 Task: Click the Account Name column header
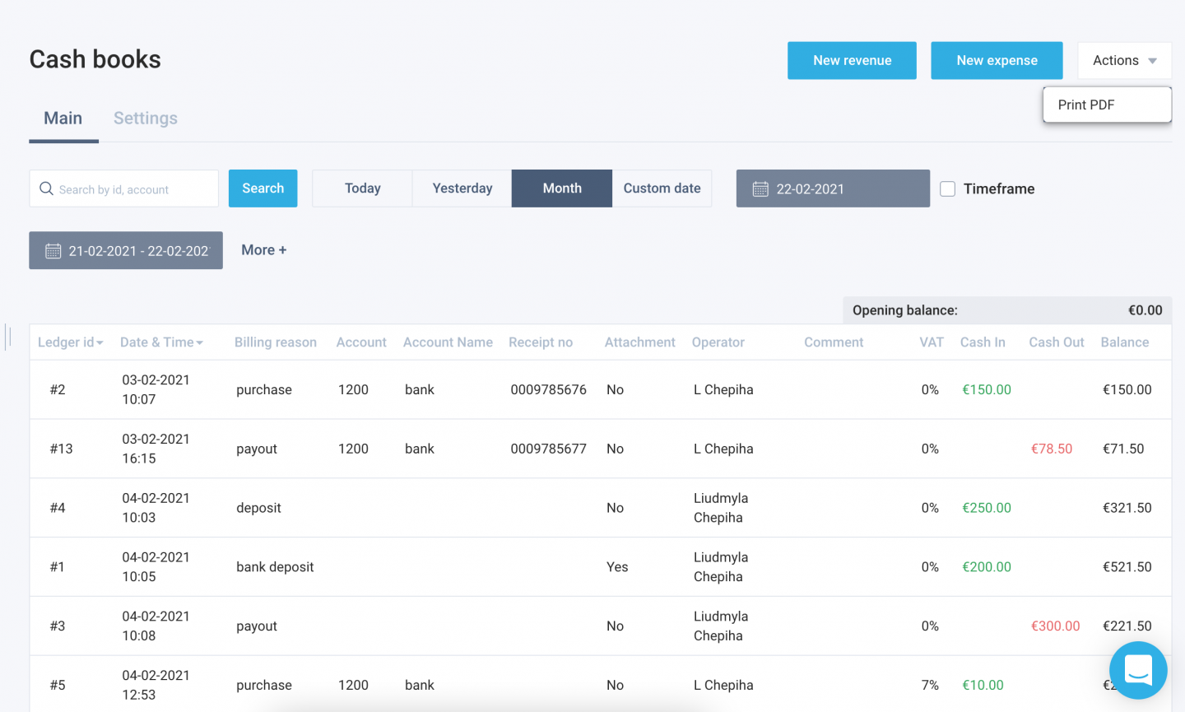coord(448,342)
